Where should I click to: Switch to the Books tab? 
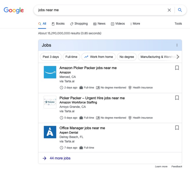pyautogui.click(x=58, y=24)
